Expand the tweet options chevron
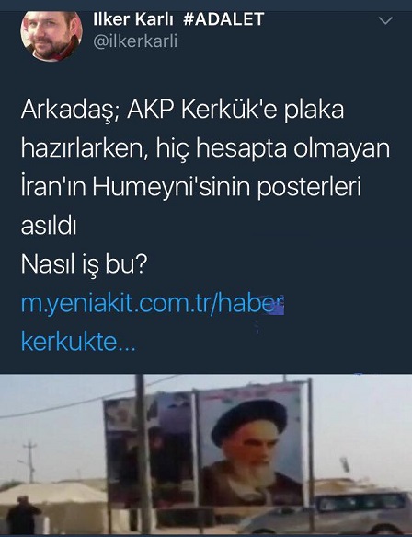 coord(385,21)
